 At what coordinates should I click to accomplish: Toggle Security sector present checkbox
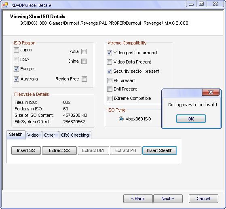[109, 71]
